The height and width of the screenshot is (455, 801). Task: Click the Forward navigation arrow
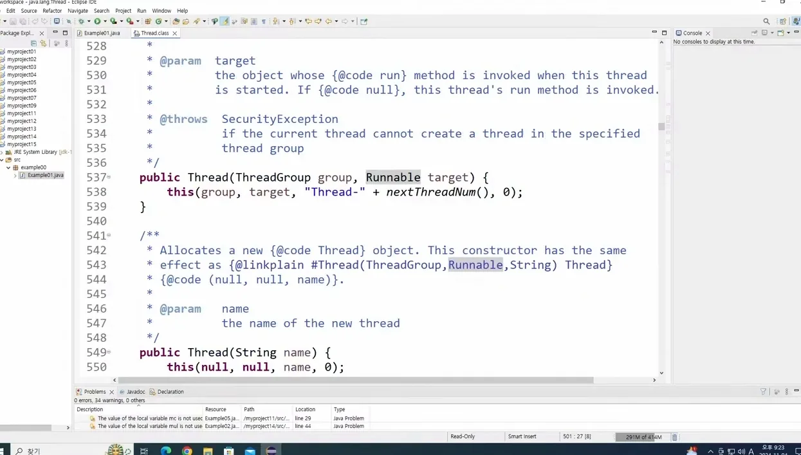pos(345,21)
